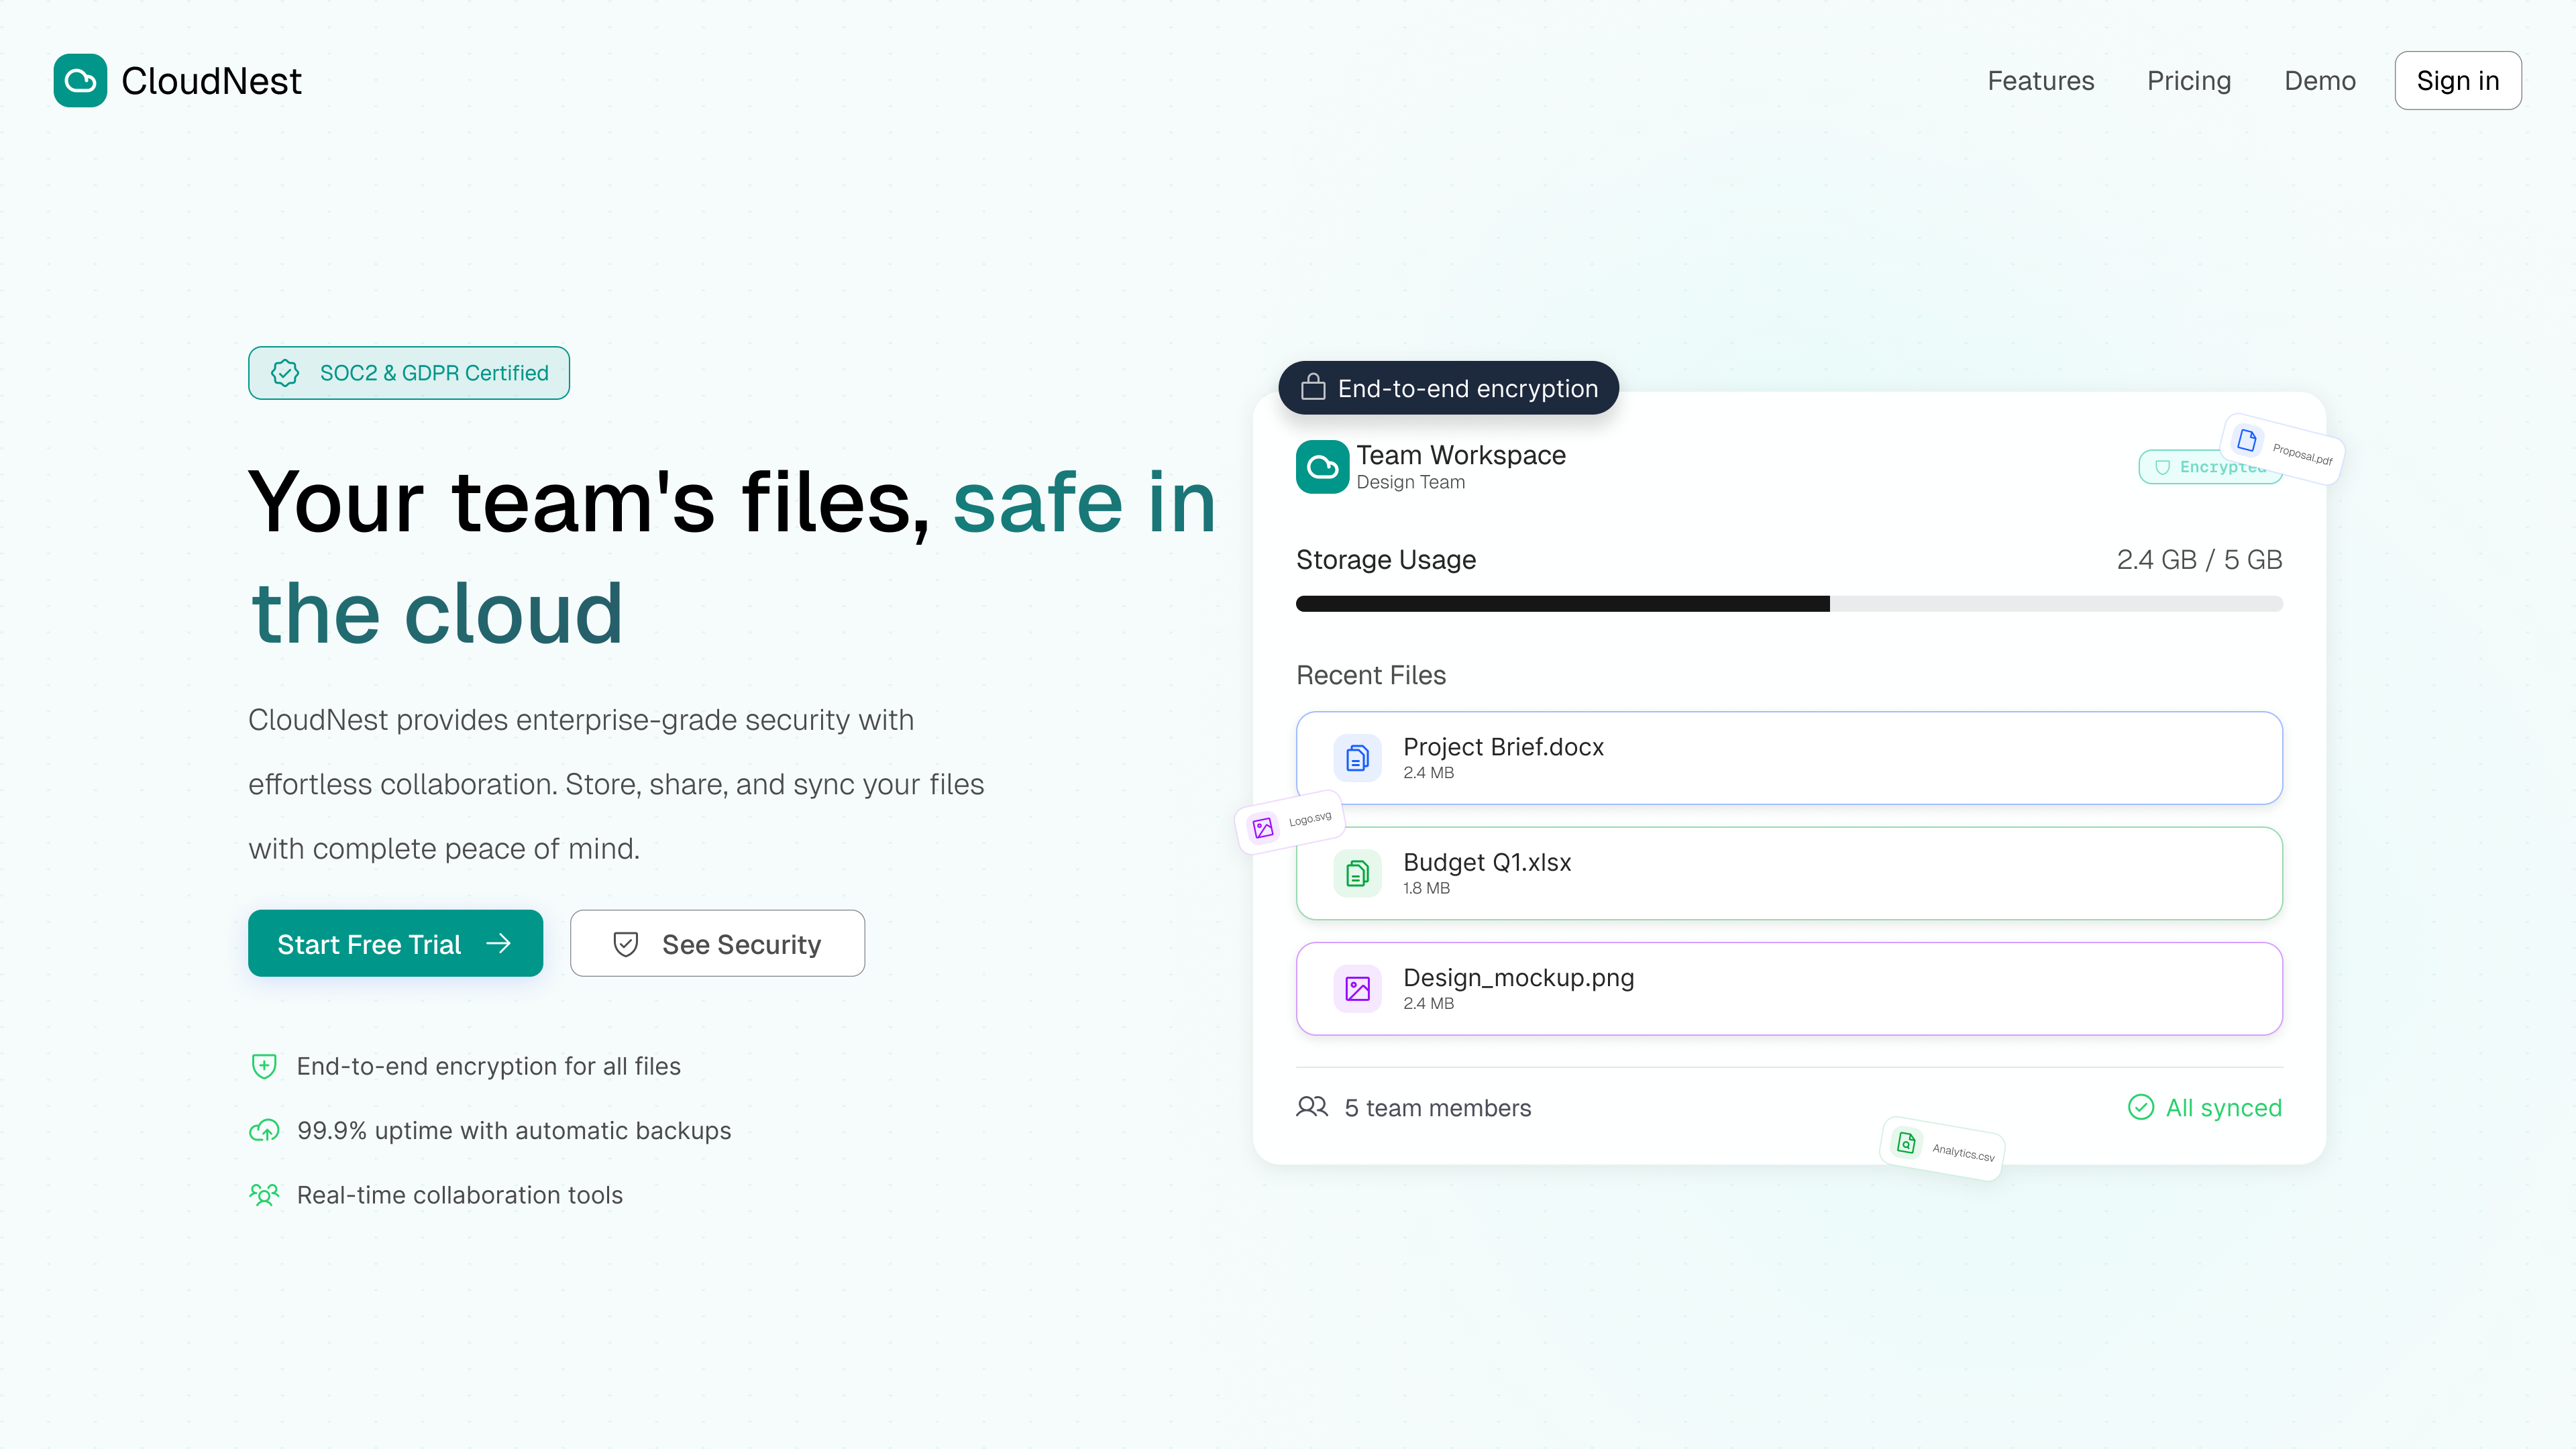
Task: Click the All synced checkmark indicator
Action: pyautogui.click(x=2141, y=1107)
